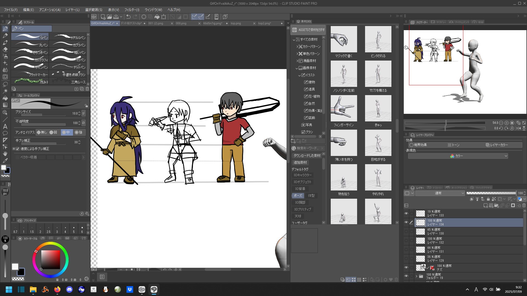Hide the ナズ layer
The height and width of the screenshot is (296, 527).
coord(406,267)
